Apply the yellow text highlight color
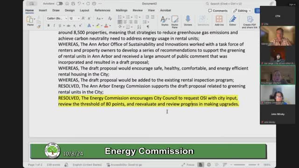 (x=98, y=26)
